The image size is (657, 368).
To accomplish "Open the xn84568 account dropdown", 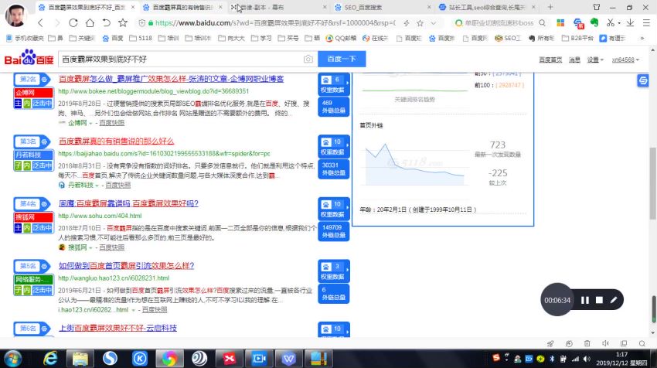I will (625, 60).
